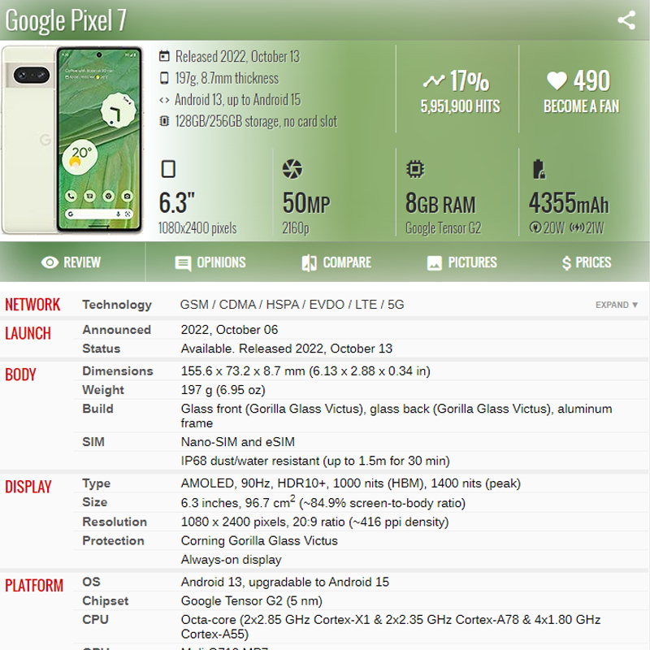Click the calendar icon beside release date
The width and height of the screenshot is (650, 650).
click(x=164, y=57)
